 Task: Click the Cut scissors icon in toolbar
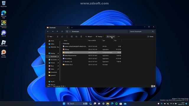pyautogui.click(x=58, y=37)
